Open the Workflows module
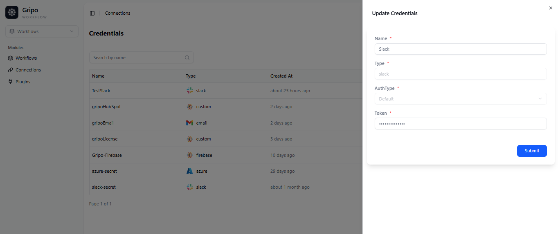The height and width of the screenshot is (234, 558). click(26, 58)
